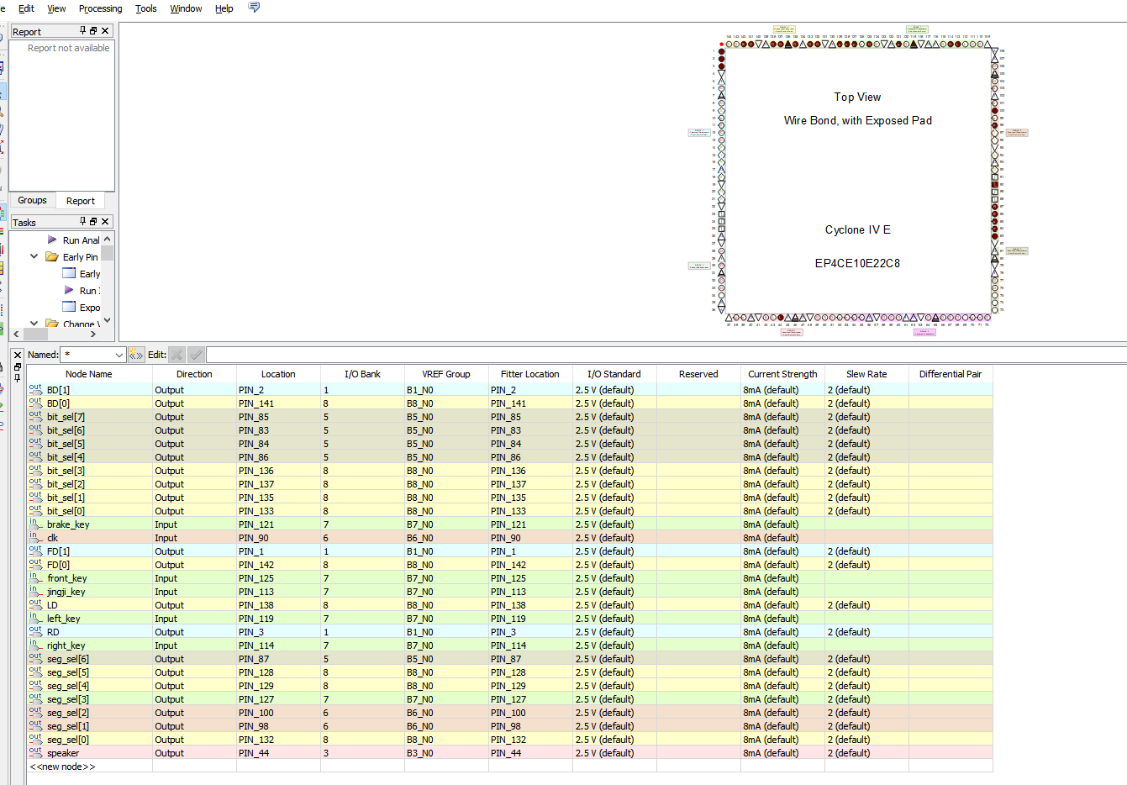The image size is (1127, 785).
Task: Close the All Pins list panel
Action: click(x=18, y=355)
